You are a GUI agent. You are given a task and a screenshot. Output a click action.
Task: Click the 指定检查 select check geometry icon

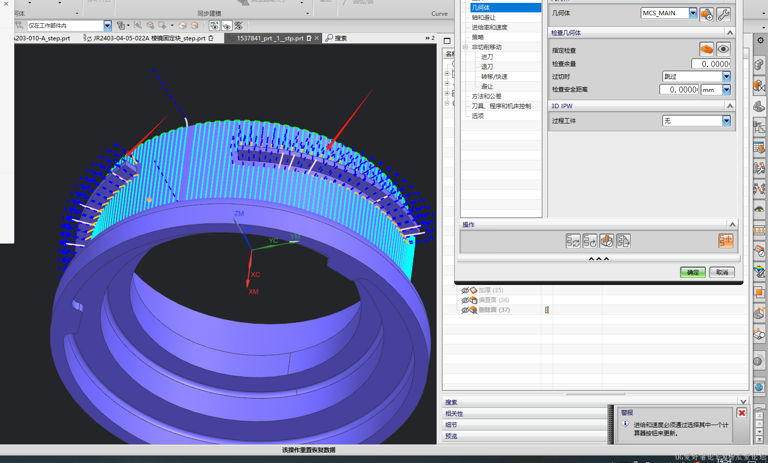pos(707,49)
